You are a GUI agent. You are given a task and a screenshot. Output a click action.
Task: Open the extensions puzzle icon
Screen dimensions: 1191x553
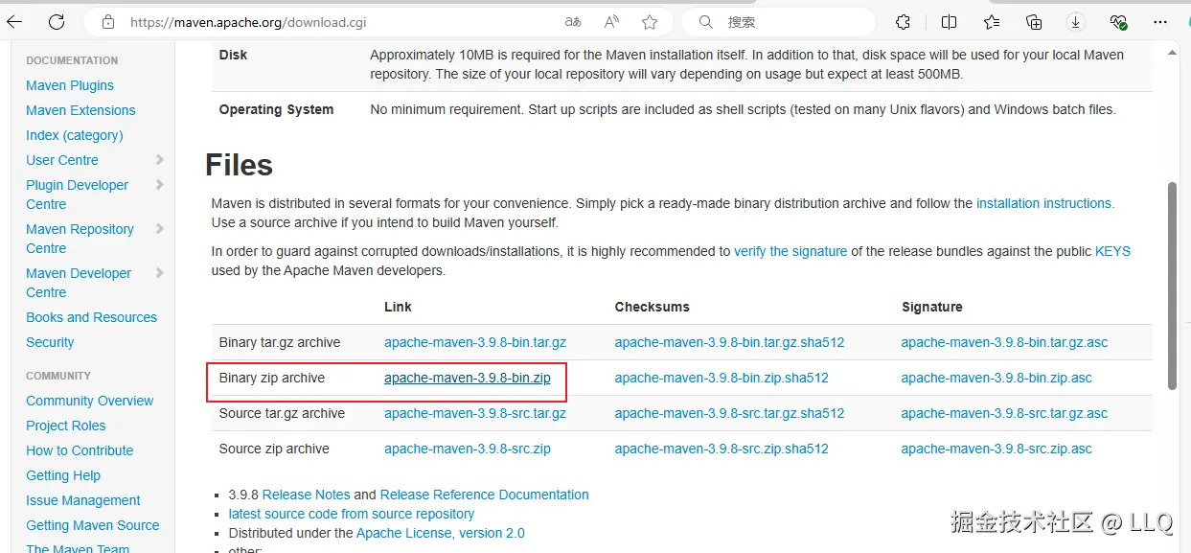click(x=903, y=21)
